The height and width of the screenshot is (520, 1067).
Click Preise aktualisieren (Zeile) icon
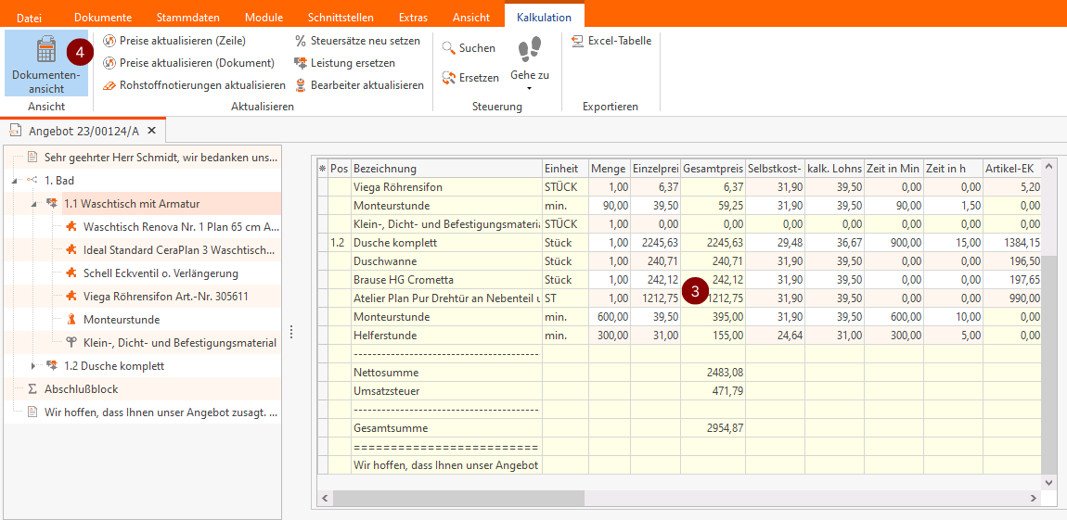point(109,41)
